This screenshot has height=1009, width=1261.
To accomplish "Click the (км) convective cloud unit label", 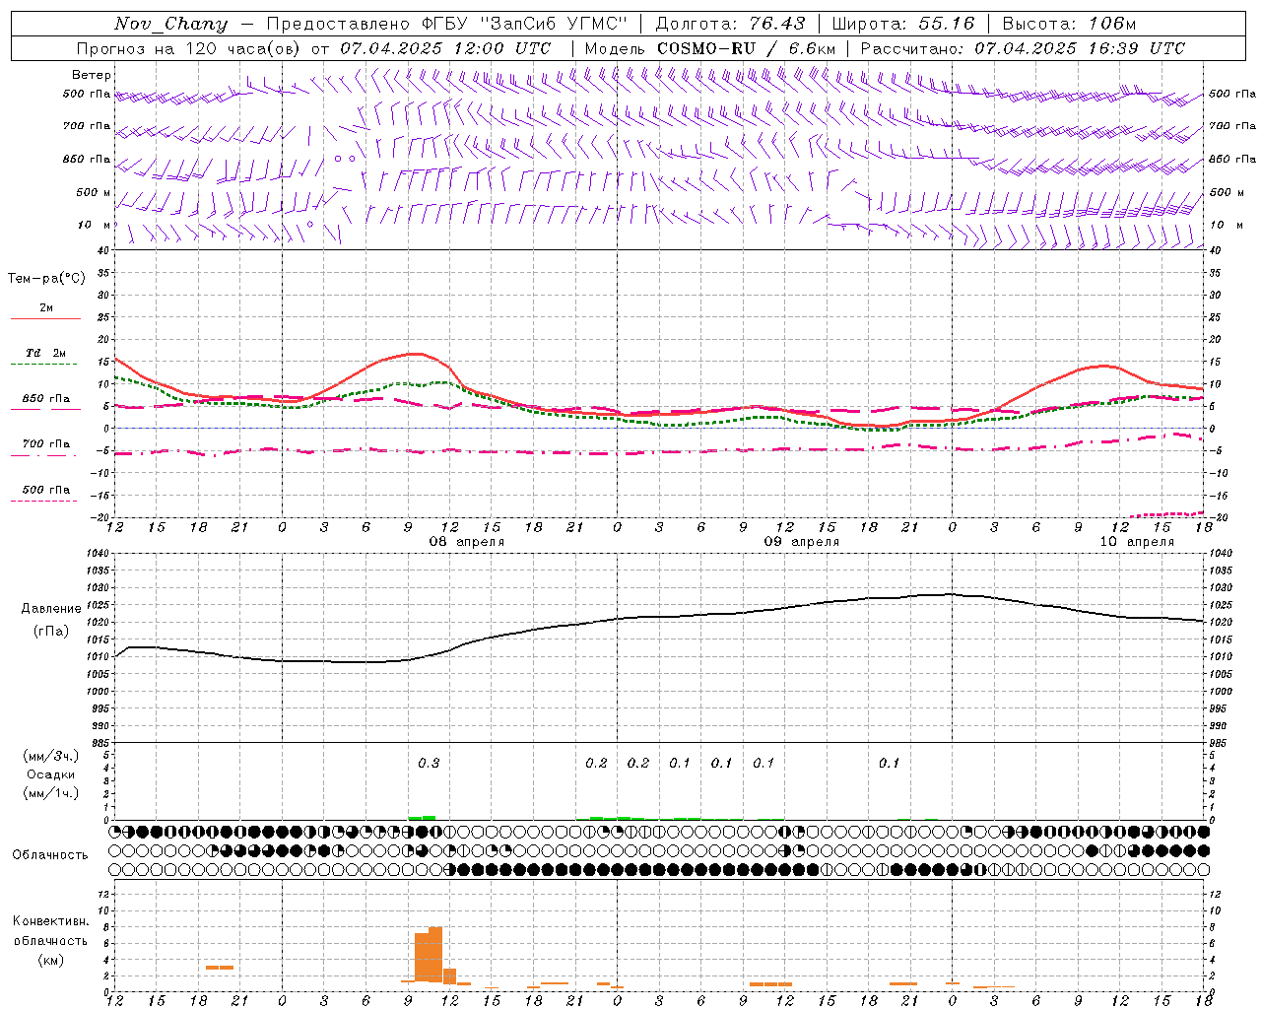I will [50, 960].
